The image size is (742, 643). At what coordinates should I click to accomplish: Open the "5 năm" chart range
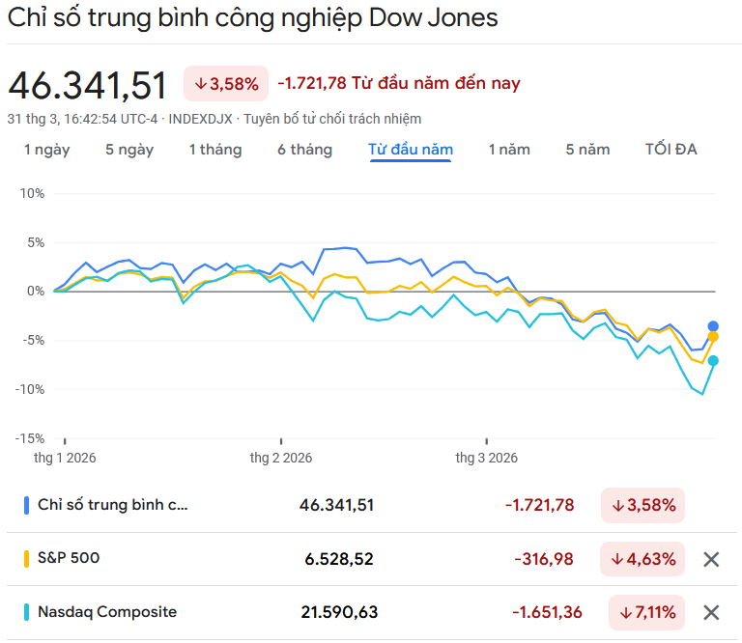pyautogui.click(x=587, y=150)
